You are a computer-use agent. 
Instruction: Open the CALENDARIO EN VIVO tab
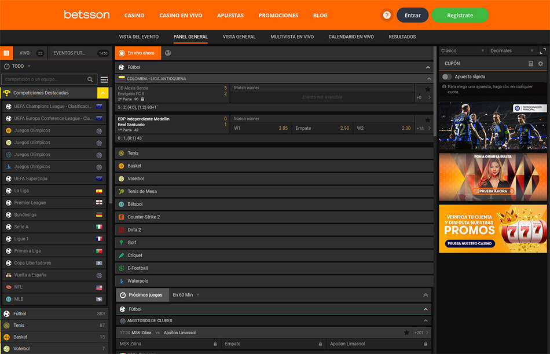pos(351,37)
